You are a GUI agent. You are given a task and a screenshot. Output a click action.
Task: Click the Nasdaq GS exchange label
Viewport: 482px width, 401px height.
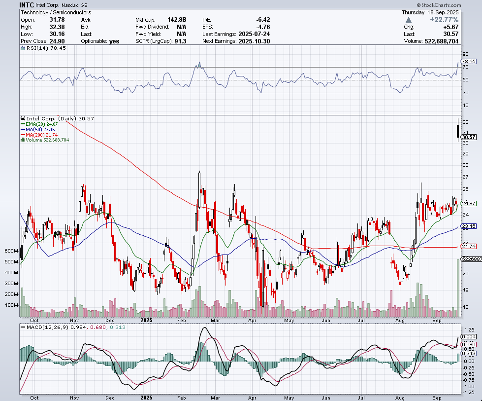coord(74,5)
